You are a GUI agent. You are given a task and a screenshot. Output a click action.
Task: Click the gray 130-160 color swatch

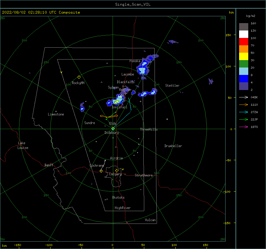244,27
